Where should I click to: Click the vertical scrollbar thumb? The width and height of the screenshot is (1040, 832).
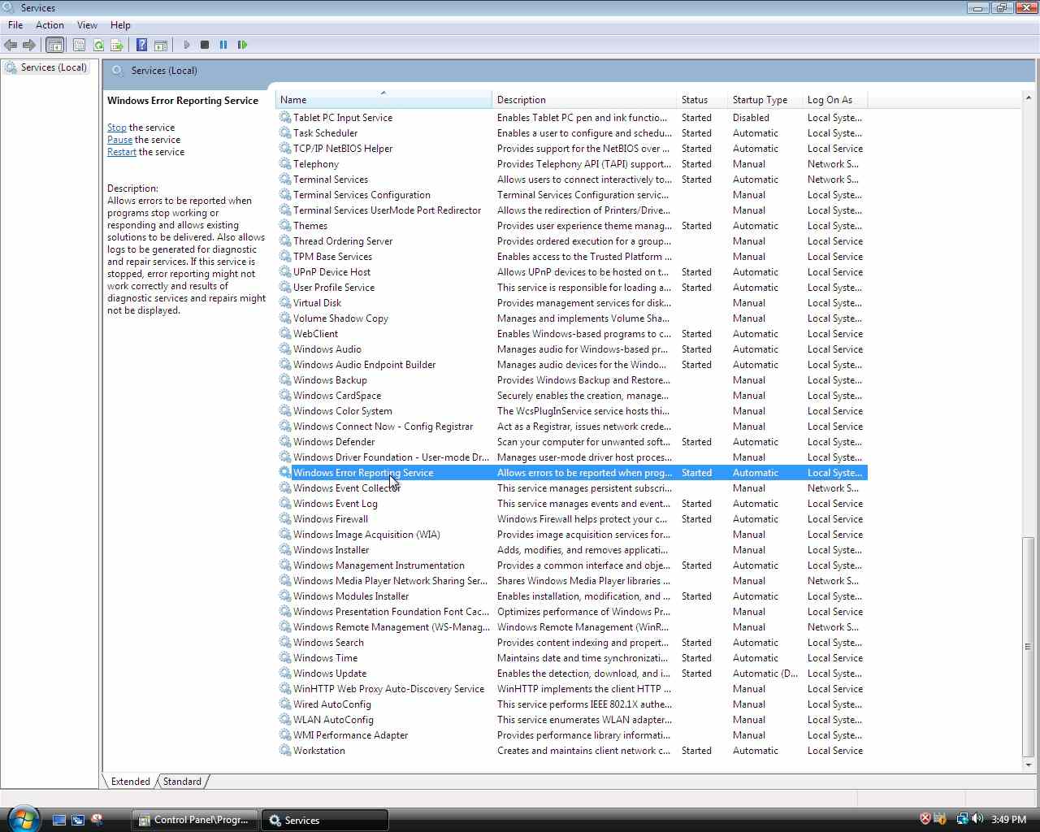(1029, 647)
